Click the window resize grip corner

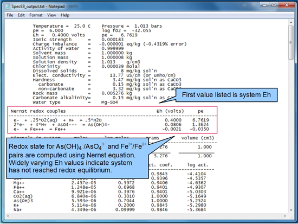click(291, 216)
